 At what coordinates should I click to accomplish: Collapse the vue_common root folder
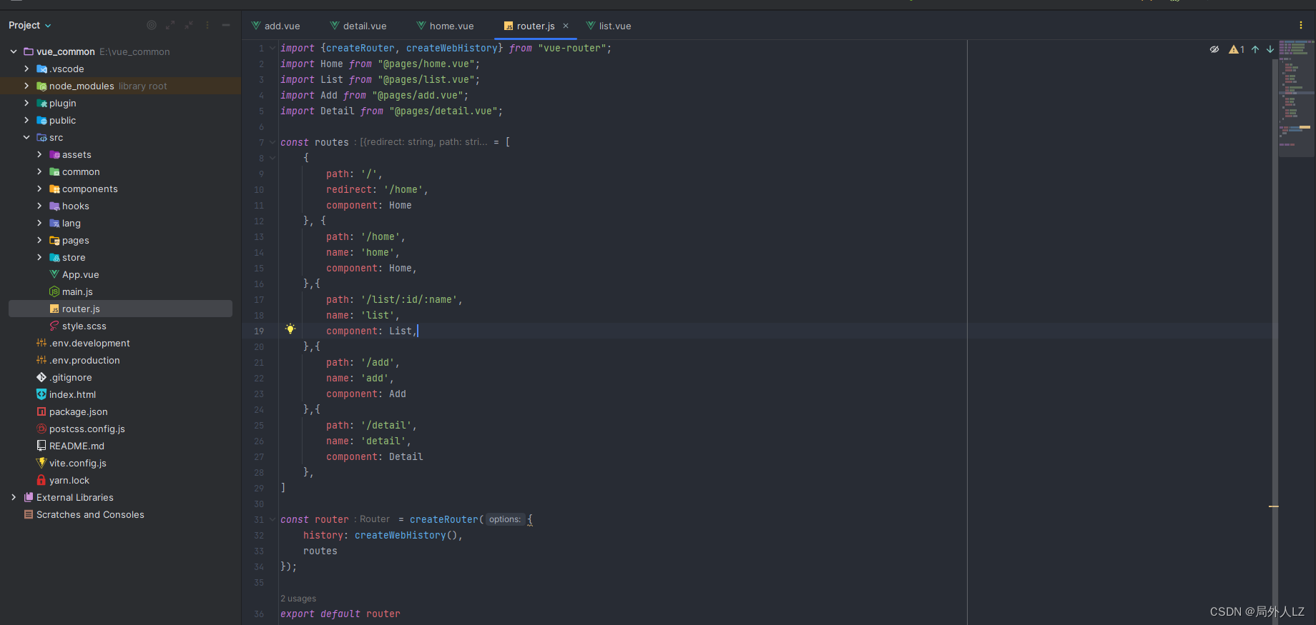click(x=14, y=51)
